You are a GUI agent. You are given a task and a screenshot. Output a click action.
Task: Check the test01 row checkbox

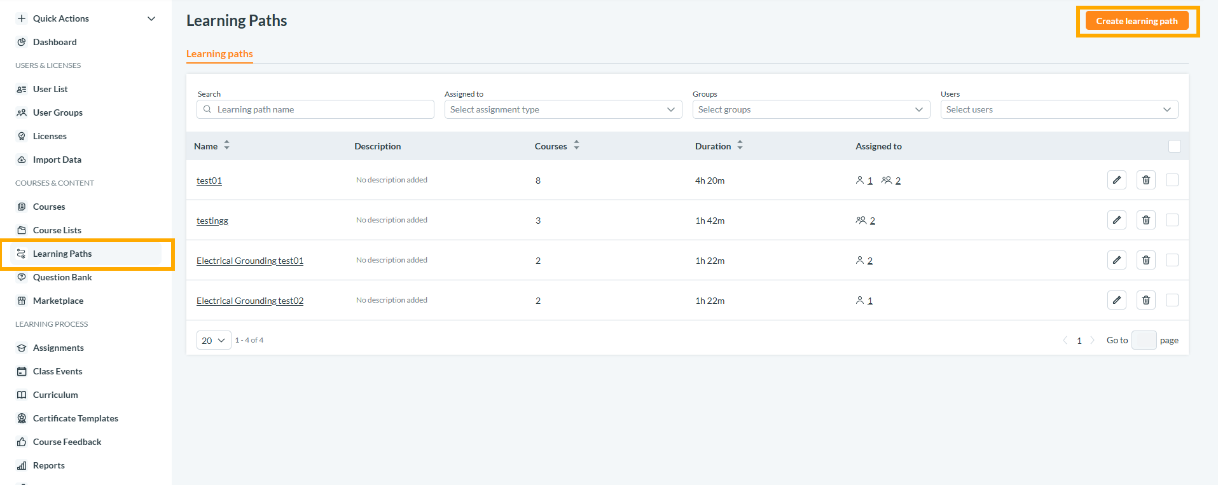[1172, 180]
